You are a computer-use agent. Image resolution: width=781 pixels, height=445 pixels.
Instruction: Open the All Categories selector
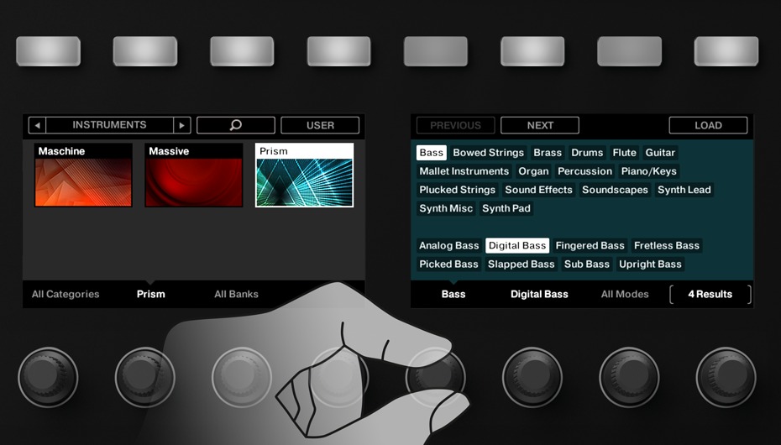coord(66,294)
